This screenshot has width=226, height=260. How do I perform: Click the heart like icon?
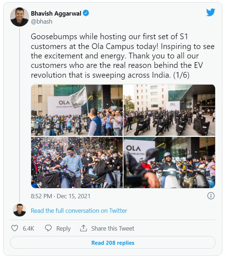14,228
